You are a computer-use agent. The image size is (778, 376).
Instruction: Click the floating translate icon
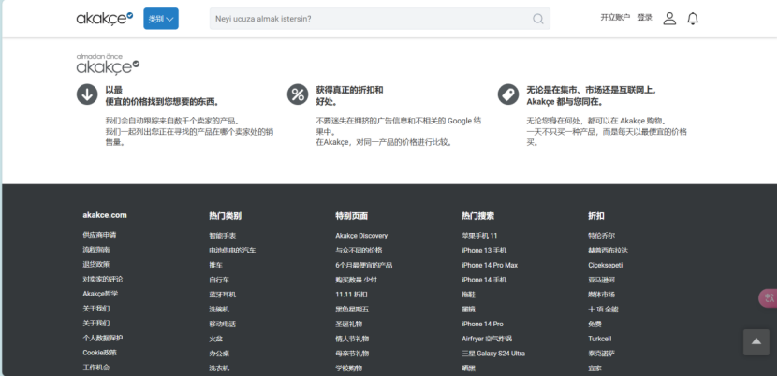(x=769, y=298)
